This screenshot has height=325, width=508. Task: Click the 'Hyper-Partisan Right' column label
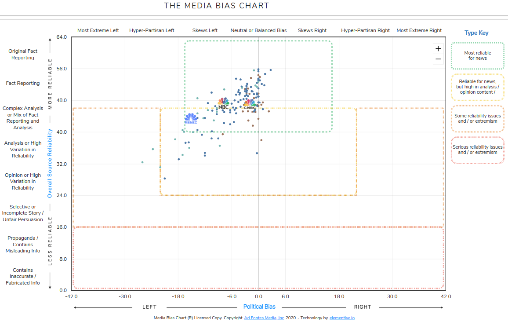coord(366,30)
